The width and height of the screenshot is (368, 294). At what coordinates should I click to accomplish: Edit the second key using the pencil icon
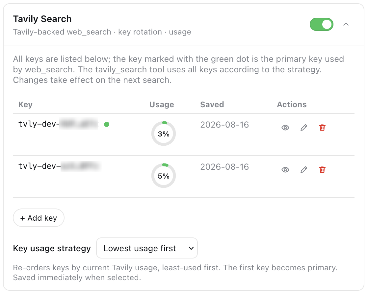tap(304, 169)
